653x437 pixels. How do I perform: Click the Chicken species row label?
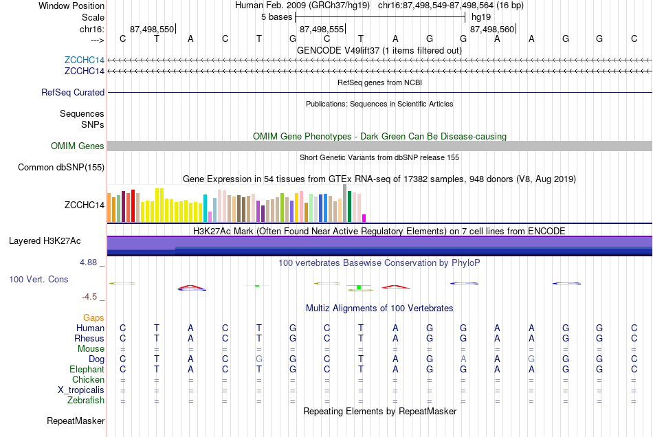tap(88, 379)
